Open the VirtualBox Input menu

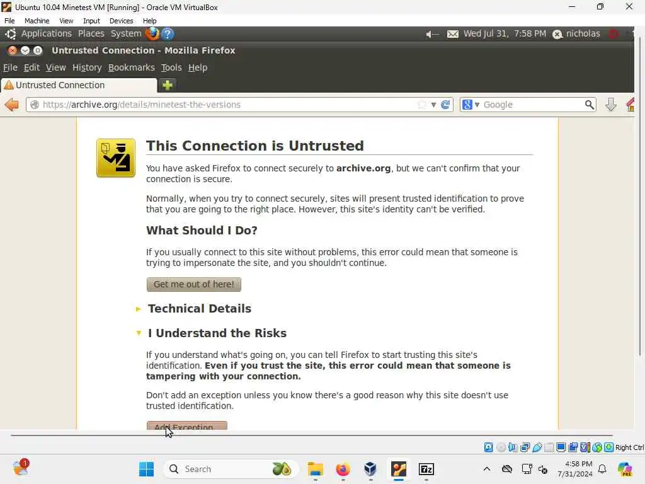click(91, 21)
